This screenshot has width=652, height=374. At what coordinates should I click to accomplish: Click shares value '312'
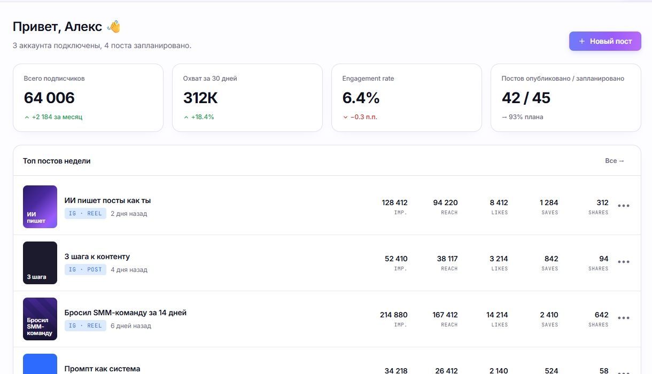point(602,202)
